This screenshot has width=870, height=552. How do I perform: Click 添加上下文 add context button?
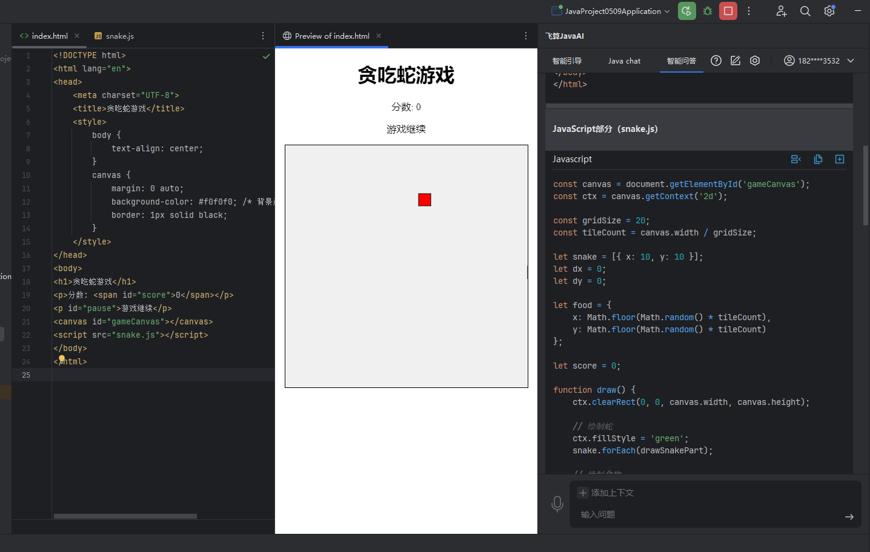tap(606, 493)
